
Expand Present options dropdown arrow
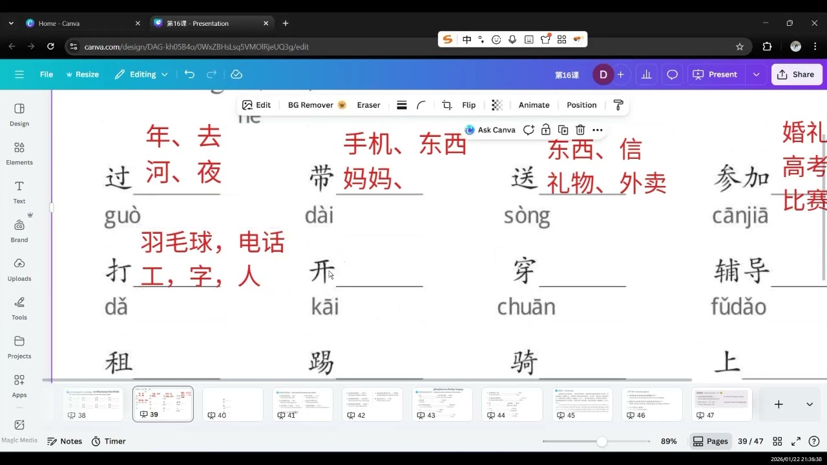tap(756, 74)
